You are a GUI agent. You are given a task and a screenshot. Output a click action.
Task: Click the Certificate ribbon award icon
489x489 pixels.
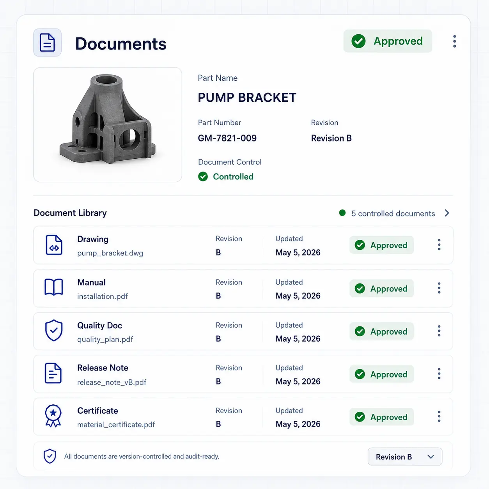tap(53, 416)
